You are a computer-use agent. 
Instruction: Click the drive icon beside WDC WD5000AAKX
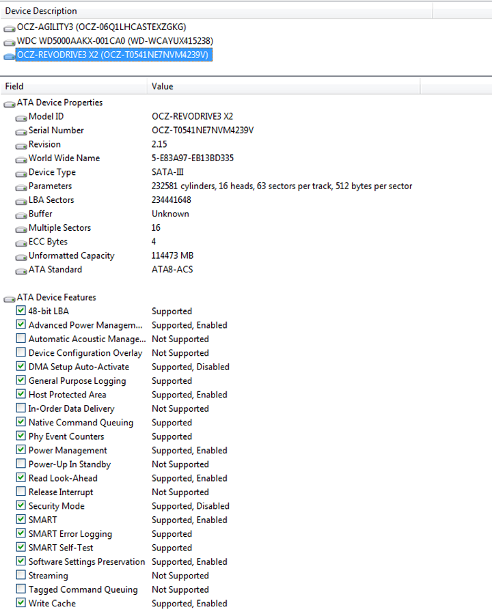pyautogui.click(x=10, y=42)
